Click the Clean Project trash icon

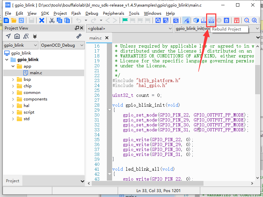pyautogui.click(x=227, y=20)
